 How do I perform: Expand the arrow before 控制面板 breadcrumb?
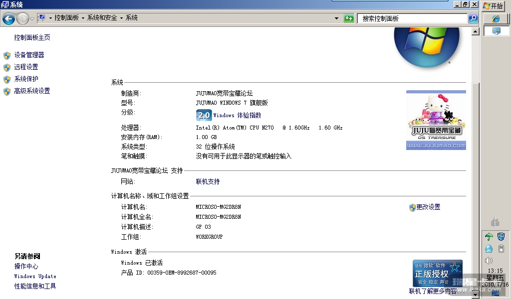click(x=50, y=18)
